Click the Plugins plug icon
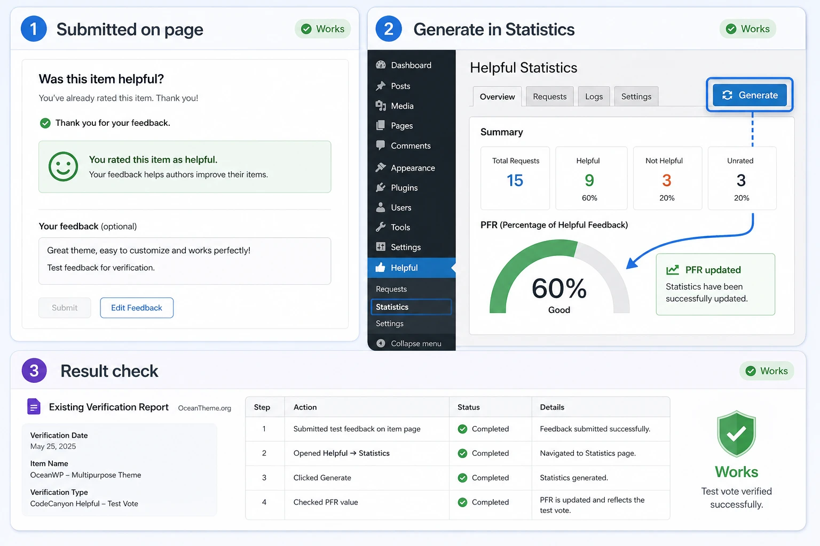This screenshot has width=820, height=546. pos(381,187)
